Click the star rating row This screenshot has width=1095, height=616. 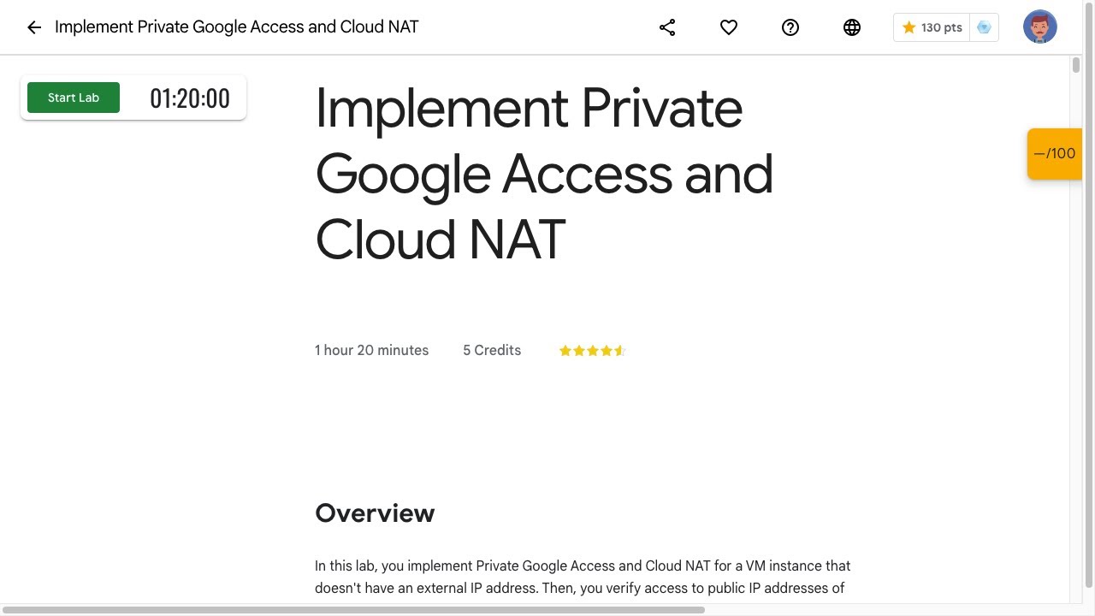[593, 351]
